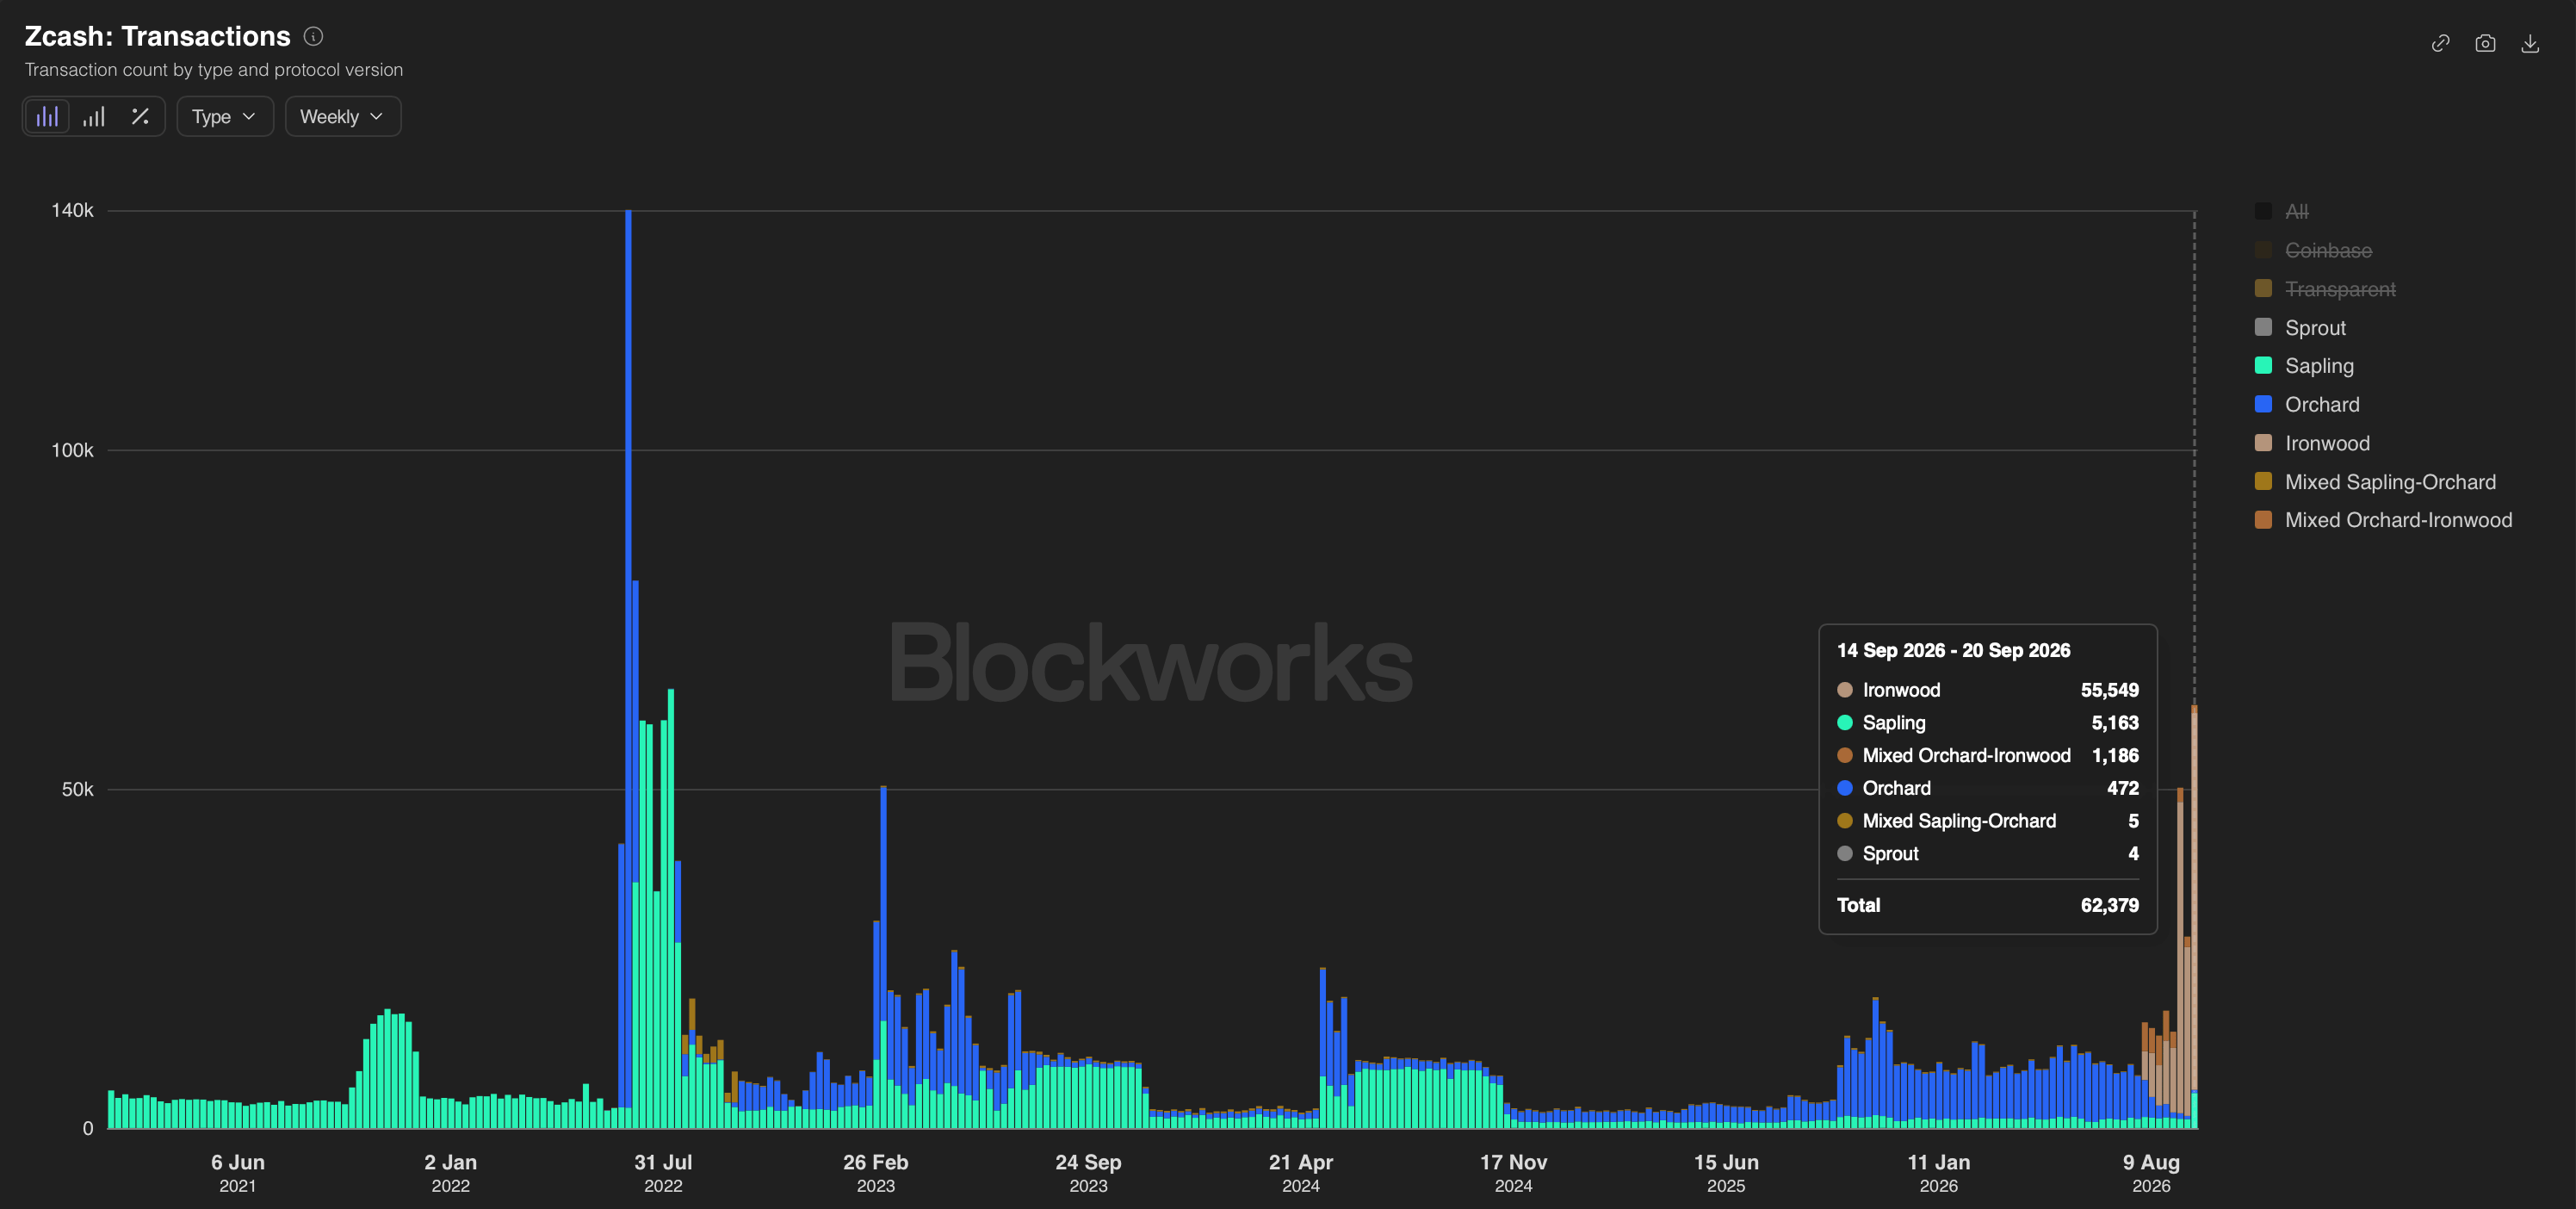Click the '21 Apr 2024' x-axis label
This screenshot has width=2576, height=1209.
pyautogui.click(x=1300, y=1173)
